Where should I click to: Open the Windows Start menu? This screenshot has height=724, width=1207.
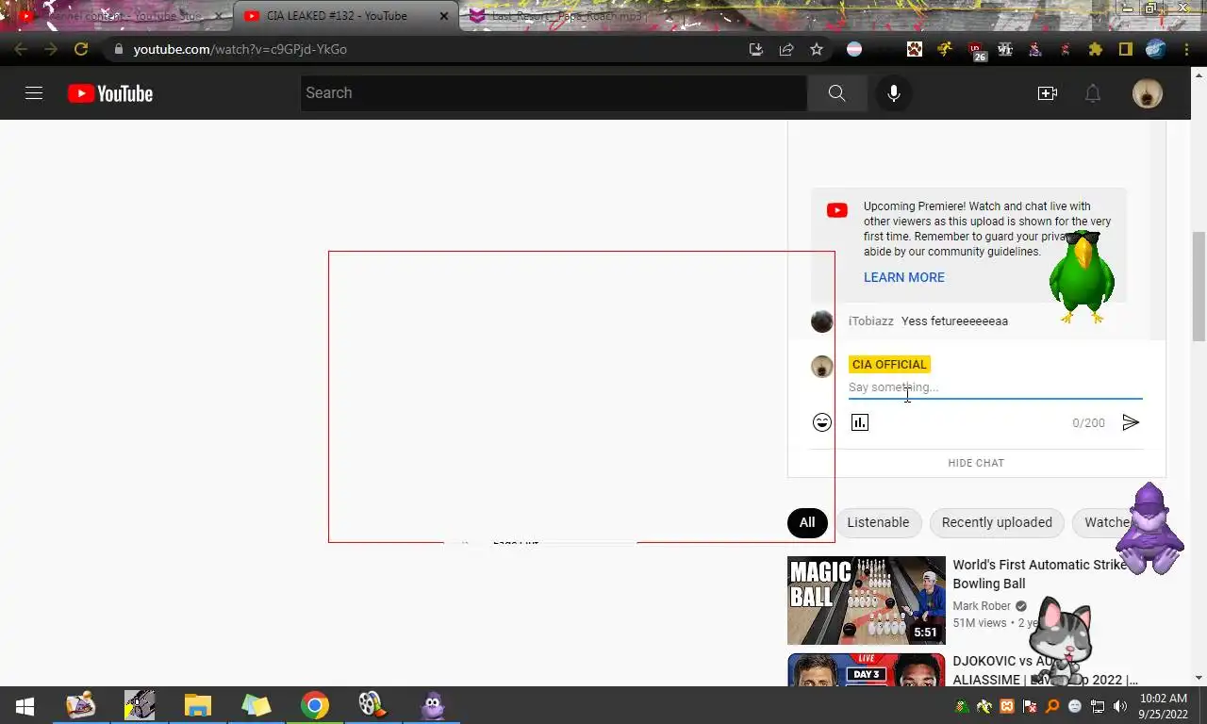tap(25, 705)
